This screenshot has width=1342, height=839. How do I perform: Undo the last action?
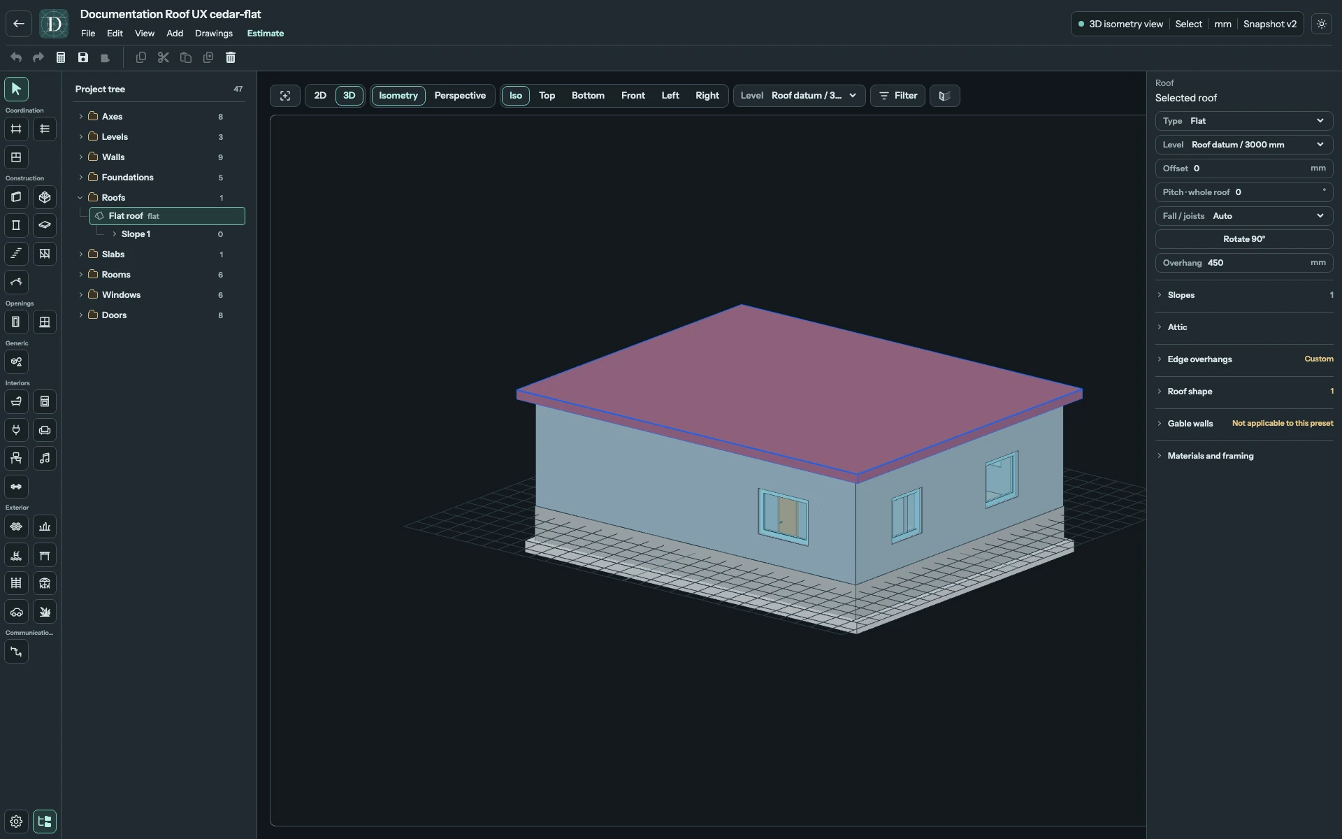pyautogui.click(x=16, y=57)
